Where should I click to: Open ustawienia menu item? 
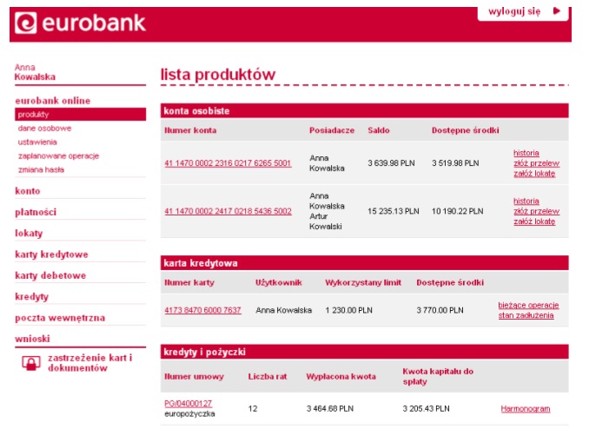tap(37, 142)
